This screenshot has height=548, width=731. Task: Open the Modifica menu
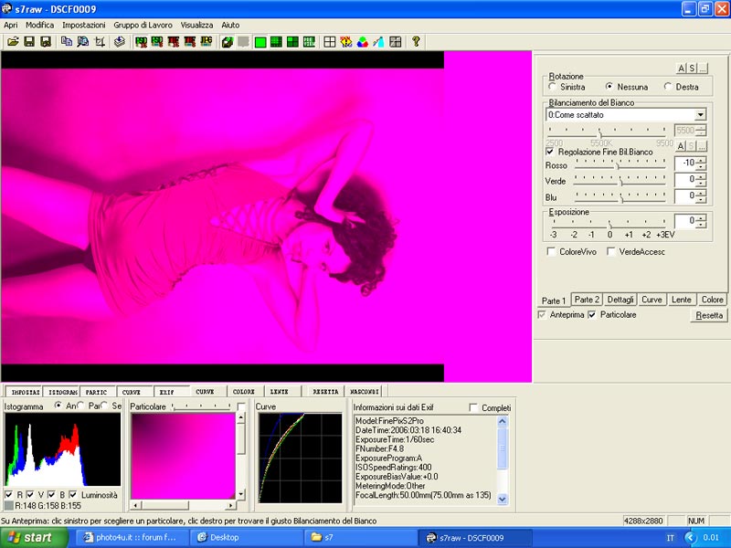(x=39, y=26)
